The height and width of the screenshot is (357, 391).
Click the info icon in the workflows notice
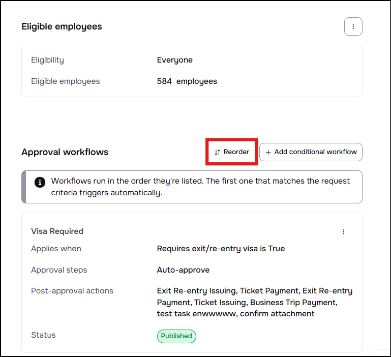coord(40,182)
